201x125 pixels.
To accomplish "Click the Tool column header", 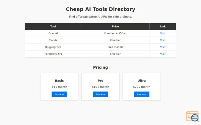I will (53, 26).
